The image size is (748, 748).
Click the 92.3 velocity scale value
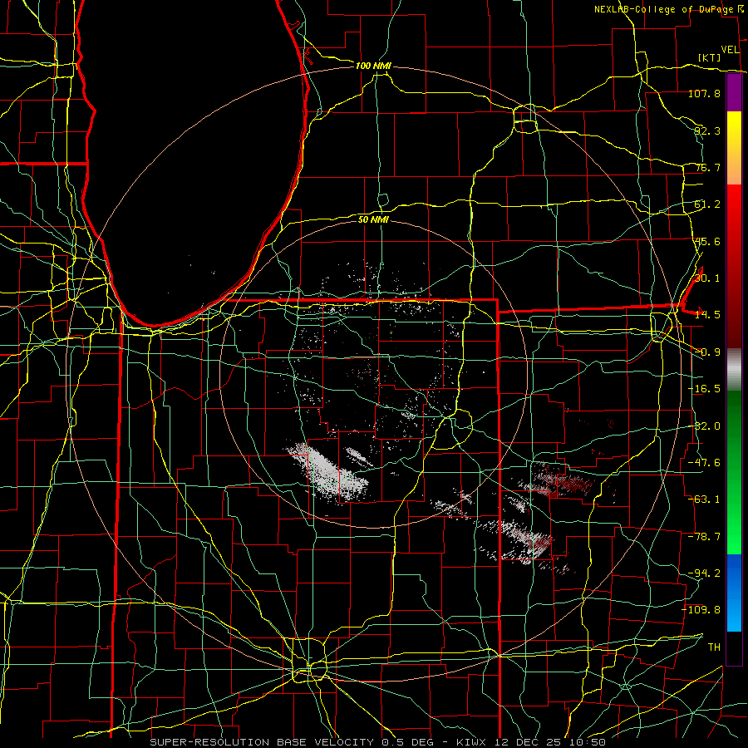[x=707, y=130]
